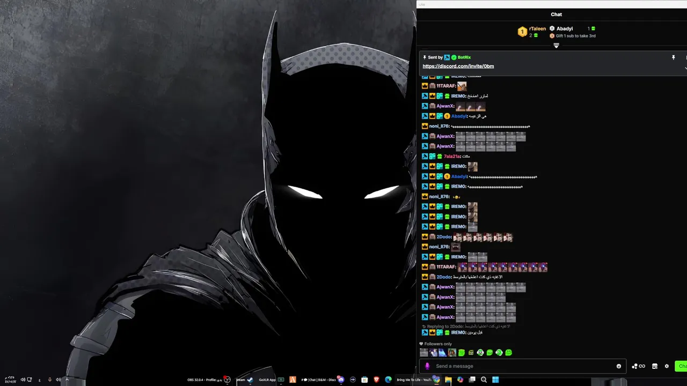Open File Explorer from the taskbar
Screen dimensions: 687x386
click(x=448, y=380)
